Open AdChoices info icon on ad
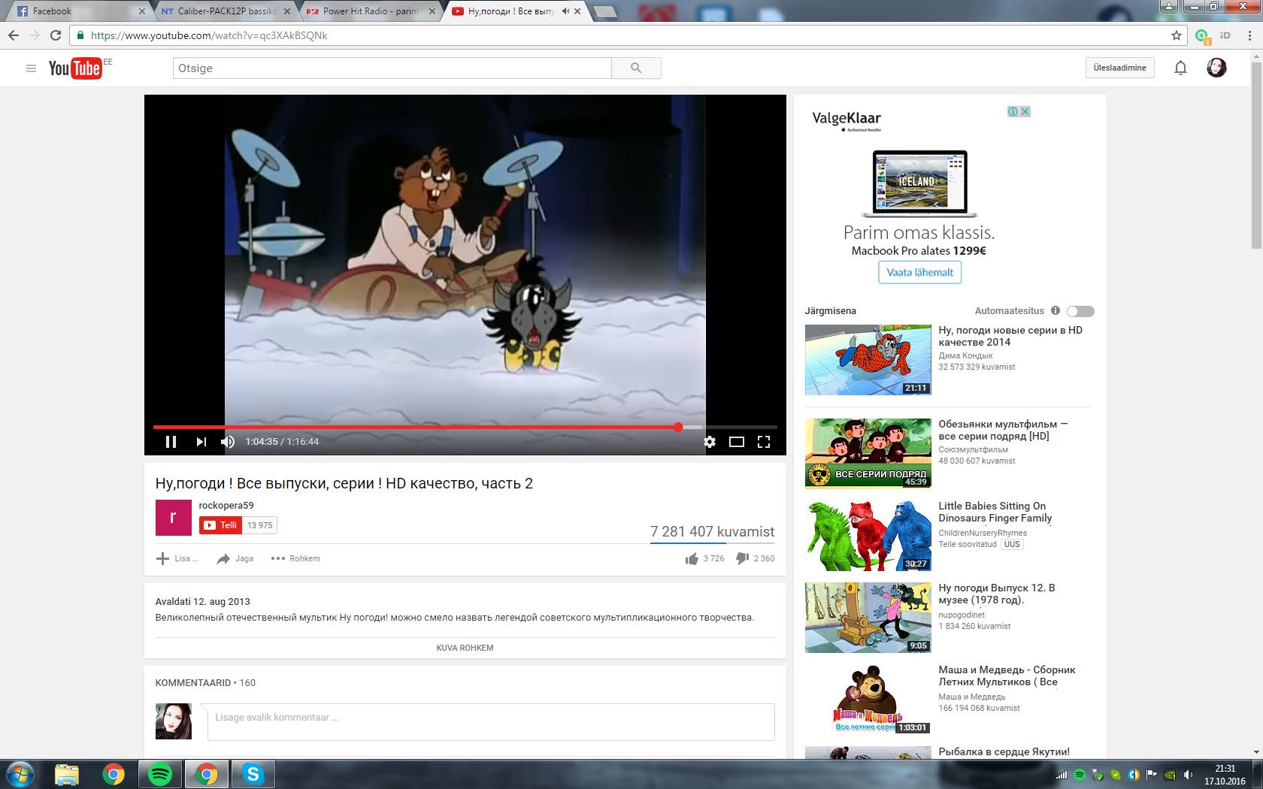 (1013, 111)
